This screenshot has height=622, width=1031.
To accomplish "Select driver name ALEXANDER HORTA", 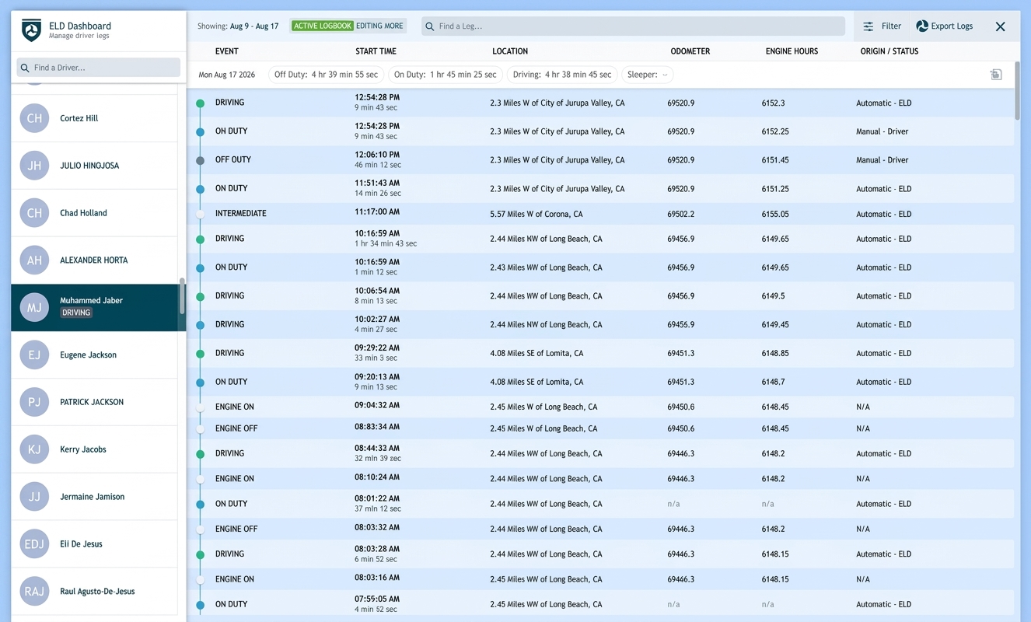I will coord(94,260).
